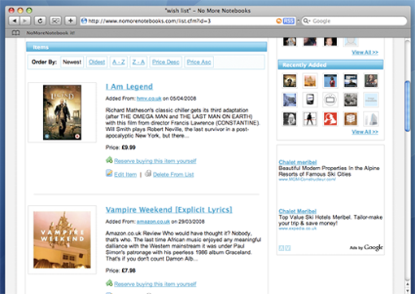Click the site favicon in the address bar
The width and height of the screenshot is (415, 294).
(85, 21)
